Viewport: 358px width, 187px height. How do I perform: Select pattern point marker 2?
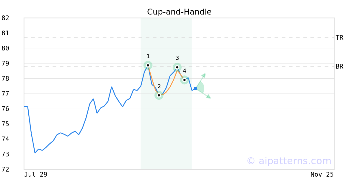[x=159, y=95]
